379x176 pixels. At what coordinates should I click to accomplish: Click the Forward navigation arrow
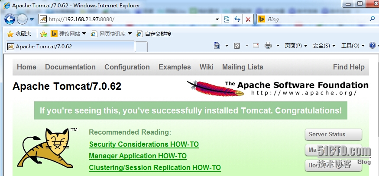[22, 19]
